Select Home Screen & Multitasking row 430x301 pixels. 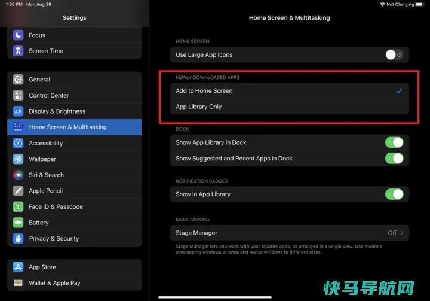tap(75, 127)
